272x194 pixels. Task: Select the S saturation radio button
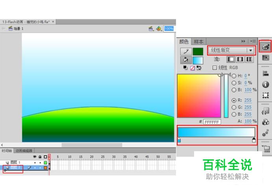click(234, 83)
